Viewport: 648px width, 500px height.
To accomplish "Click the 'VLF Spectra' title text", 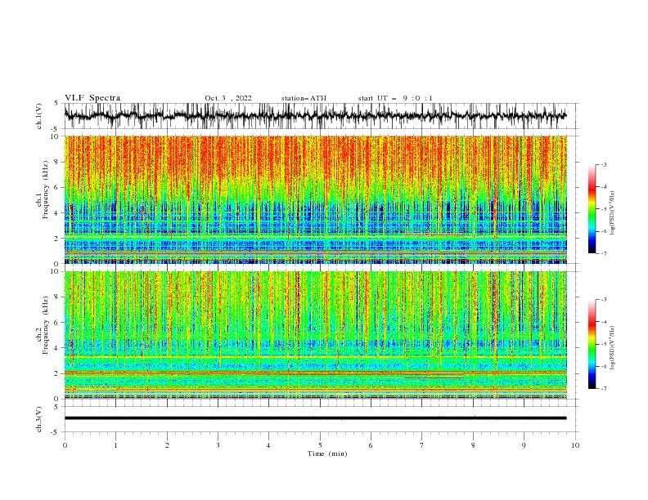I will pos(92,98).
